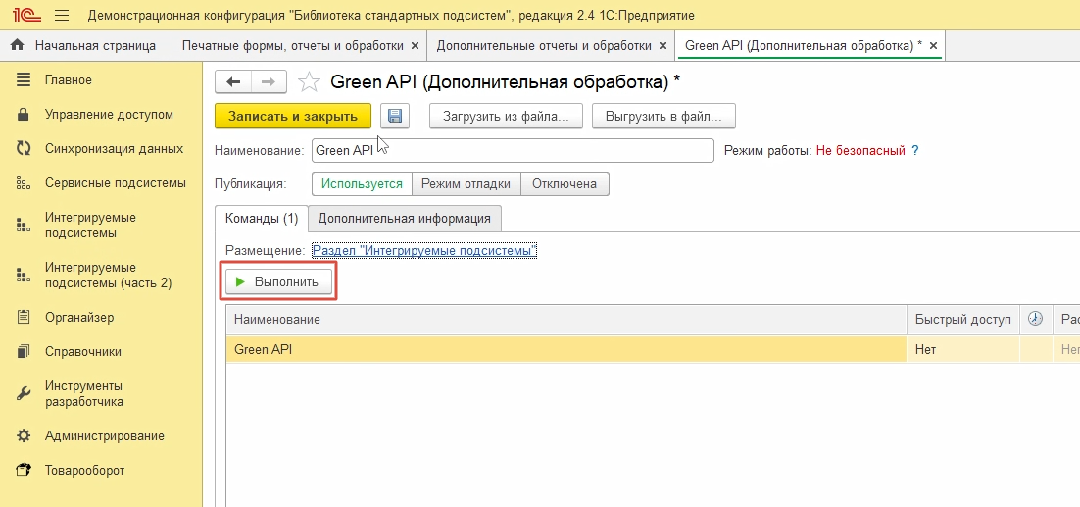1080x507 pixels.
Task: Click the forward navigation arrow
Action: point(270,81)
